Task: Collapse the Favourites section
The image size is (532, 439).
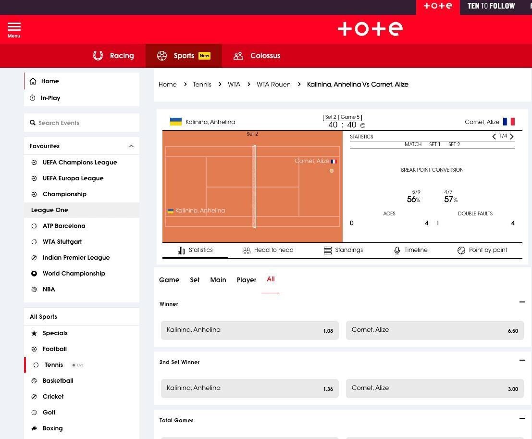Action: pyautogui.click(x=131, y=146)
